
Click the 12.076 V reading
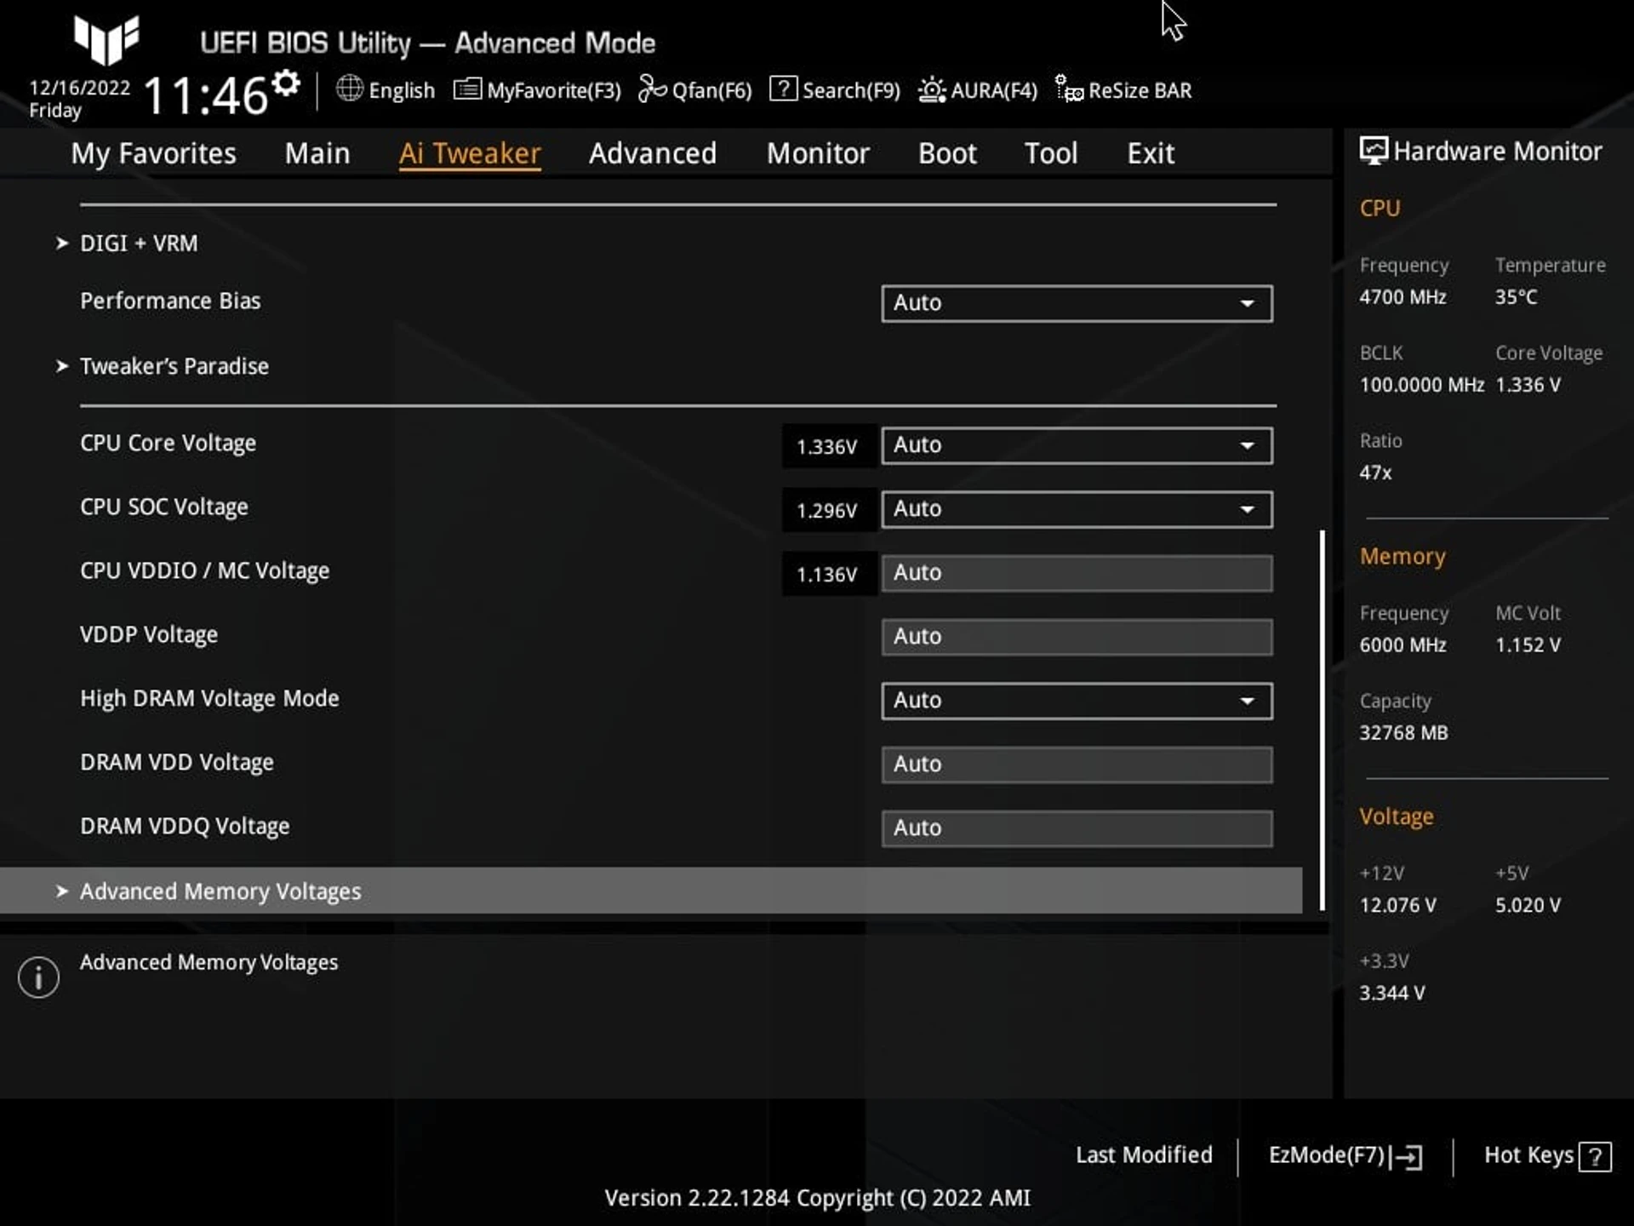1397,905
